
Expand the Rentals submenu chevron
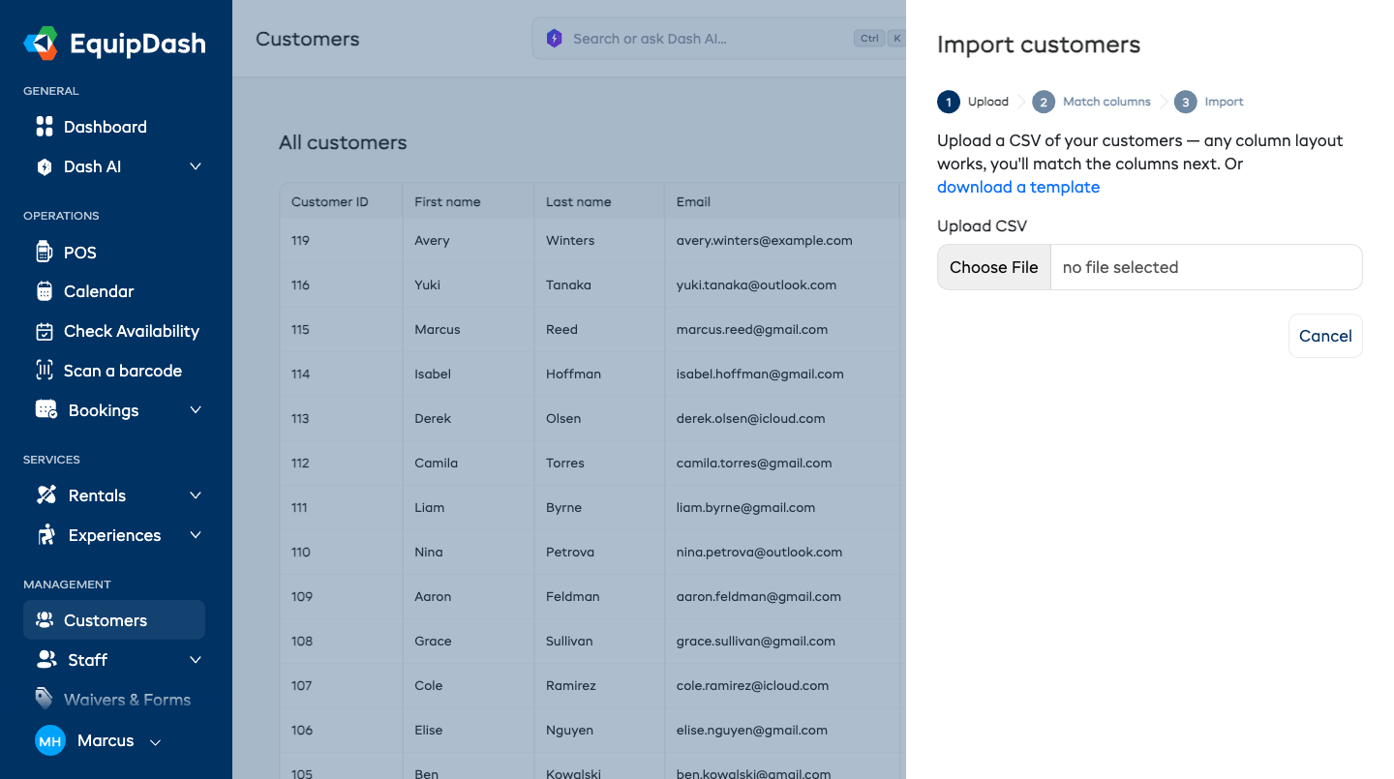pyautogui.click(x=196, y=495)
